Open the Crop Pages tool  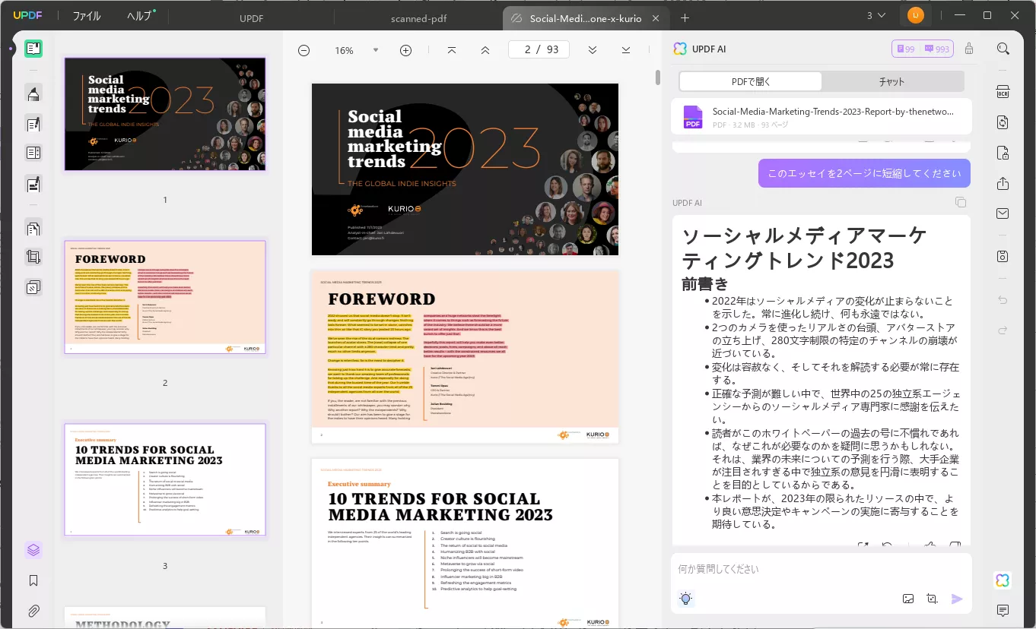coord(33,257)
